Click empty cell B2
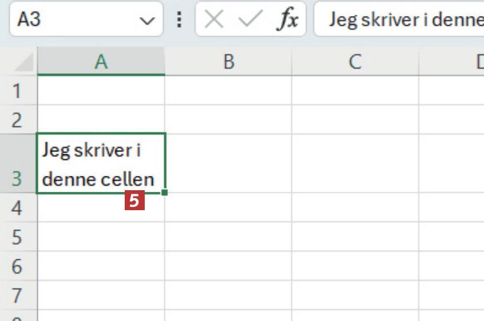484x321 pixels. [228, 120]
